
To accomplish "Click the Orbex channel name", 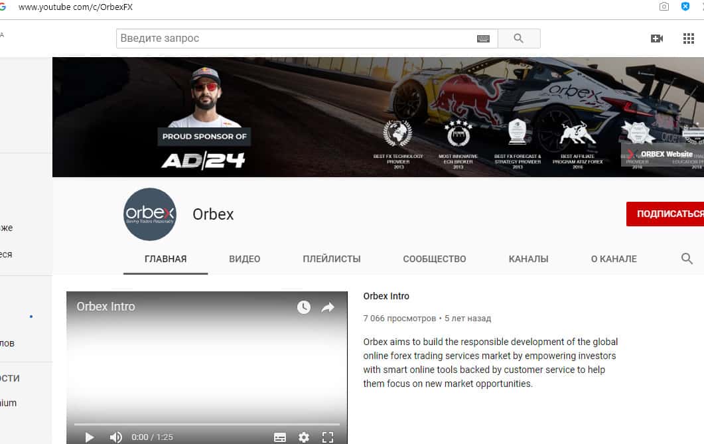I will pos(213,214).
